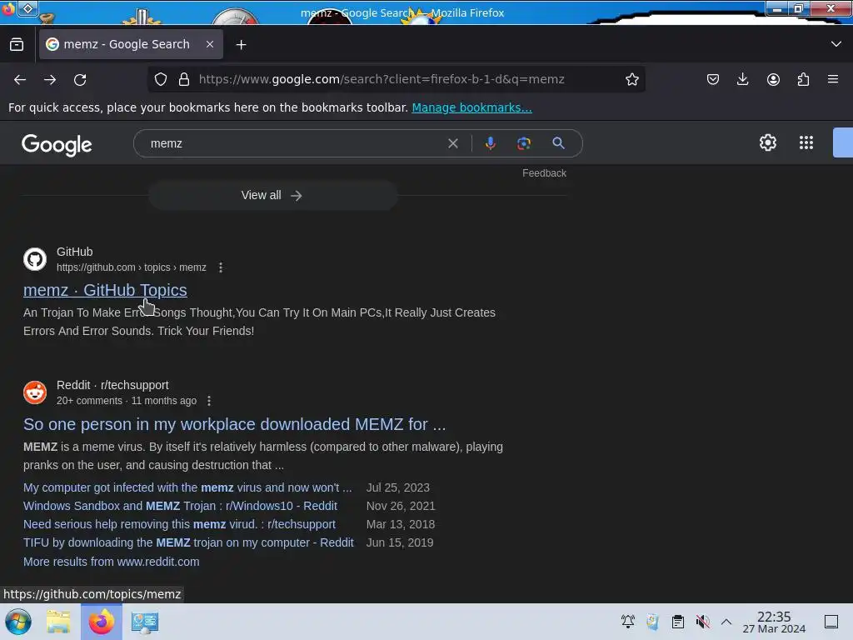
Task: Click blue Sign in button edge
Action: 843,142
